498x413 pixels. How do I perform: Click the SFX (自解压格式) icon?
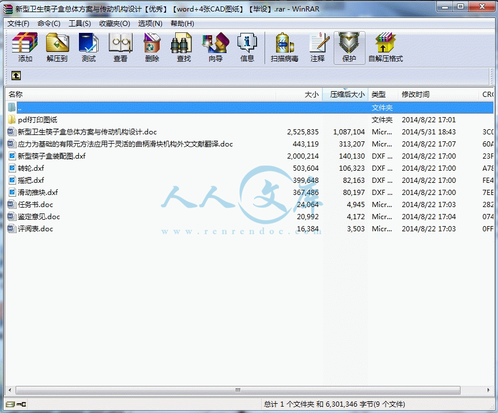coord(386,47)
